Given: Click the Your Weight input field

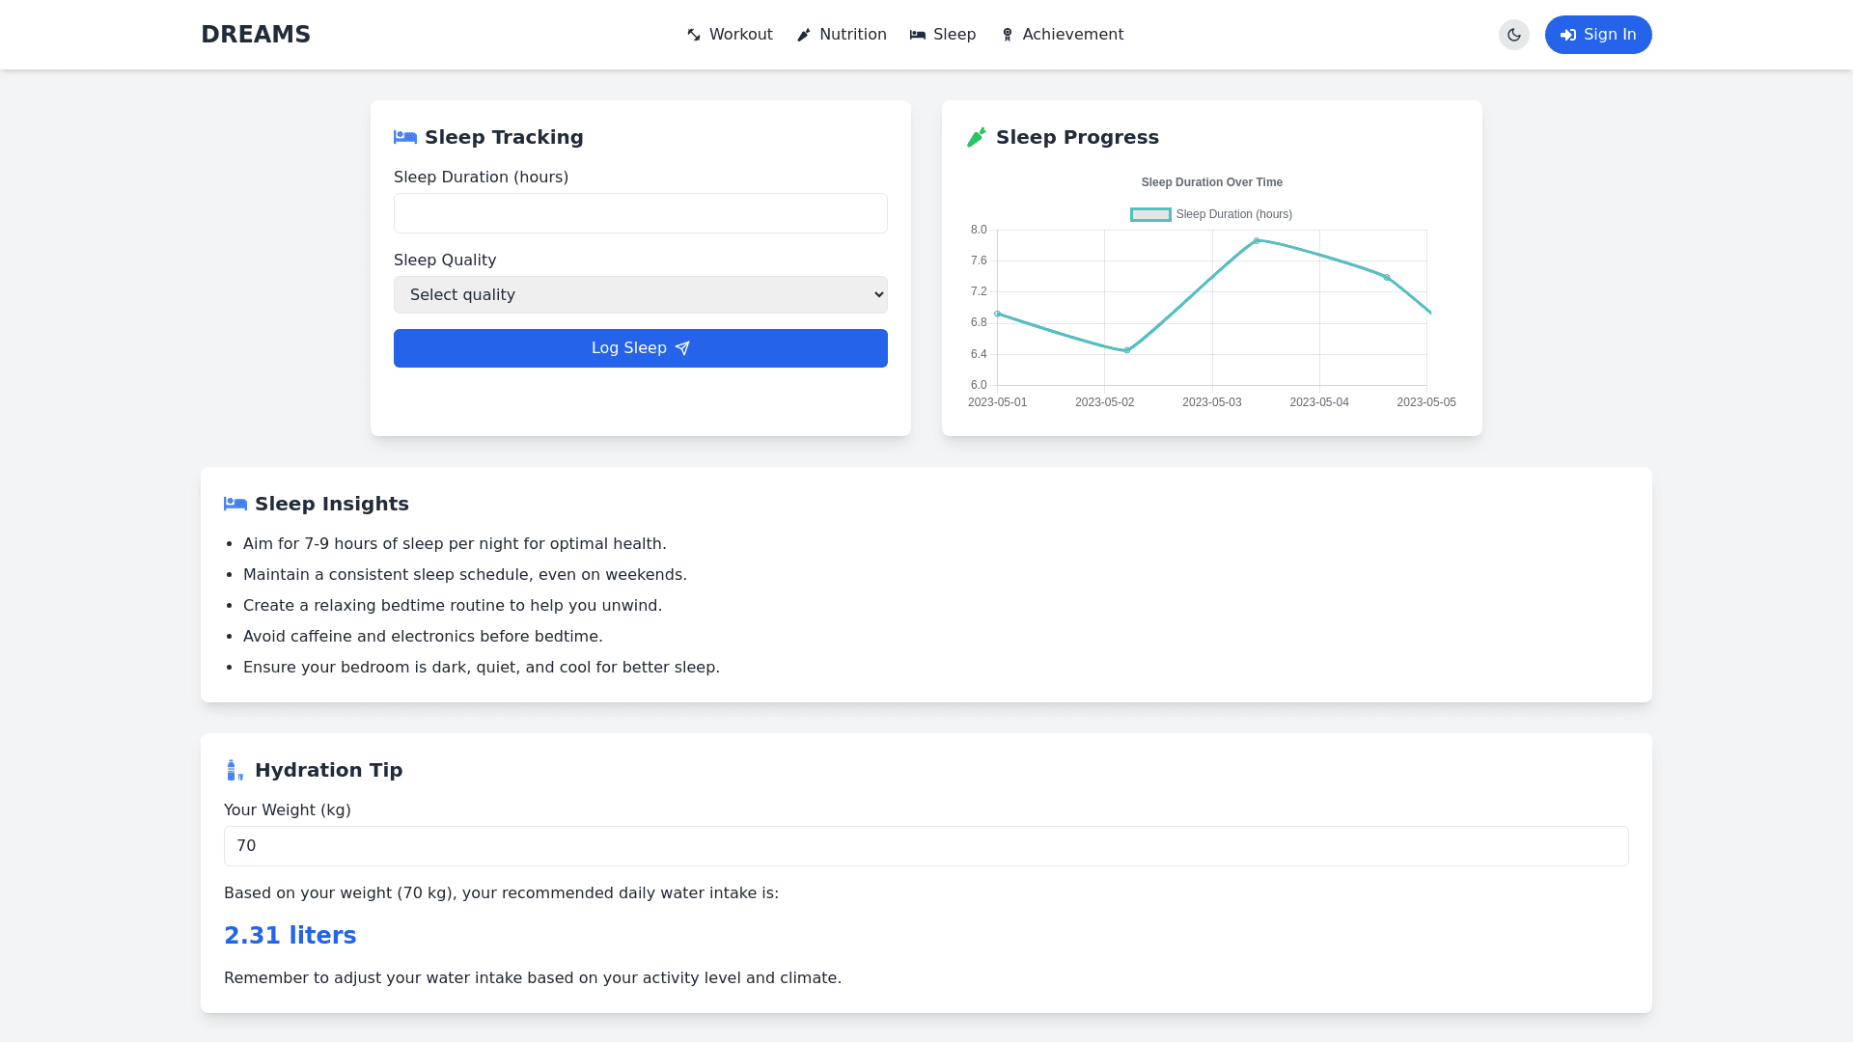Looking at the screenshot, I should click(x=926, y=846).
